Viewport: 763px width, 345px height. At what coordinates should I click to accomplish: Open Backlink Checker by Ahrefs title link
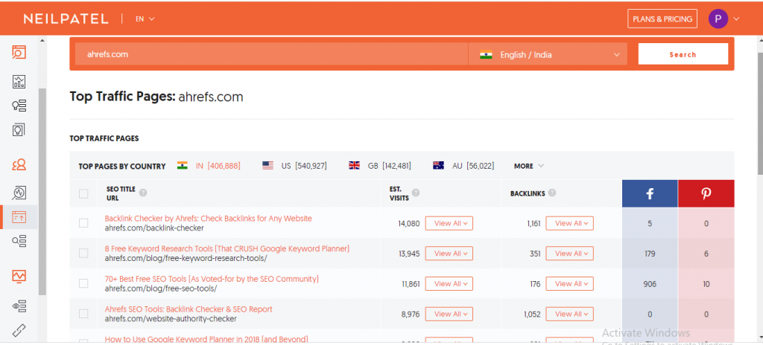pos(209,219)
